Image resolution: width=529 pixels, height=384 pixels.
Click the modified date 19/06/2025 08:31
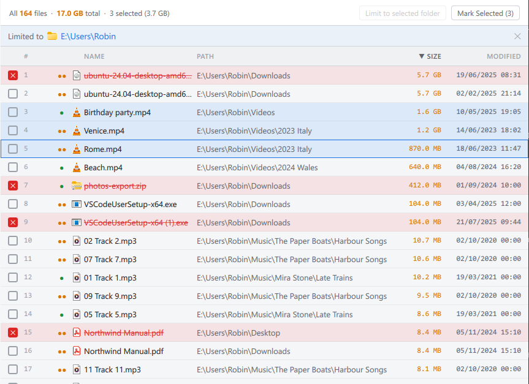pyautogui.click(x=489, y=75)
